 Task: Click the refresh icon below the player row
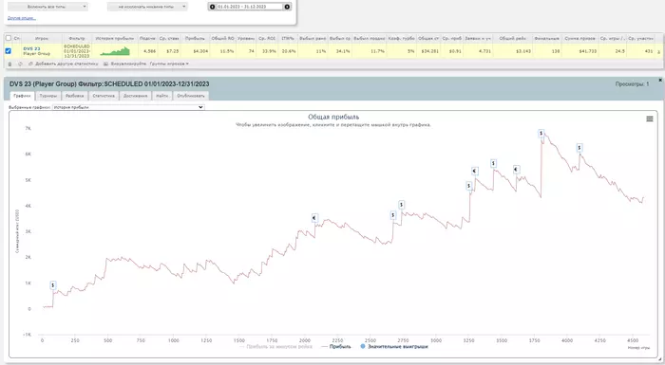(20, 64)
